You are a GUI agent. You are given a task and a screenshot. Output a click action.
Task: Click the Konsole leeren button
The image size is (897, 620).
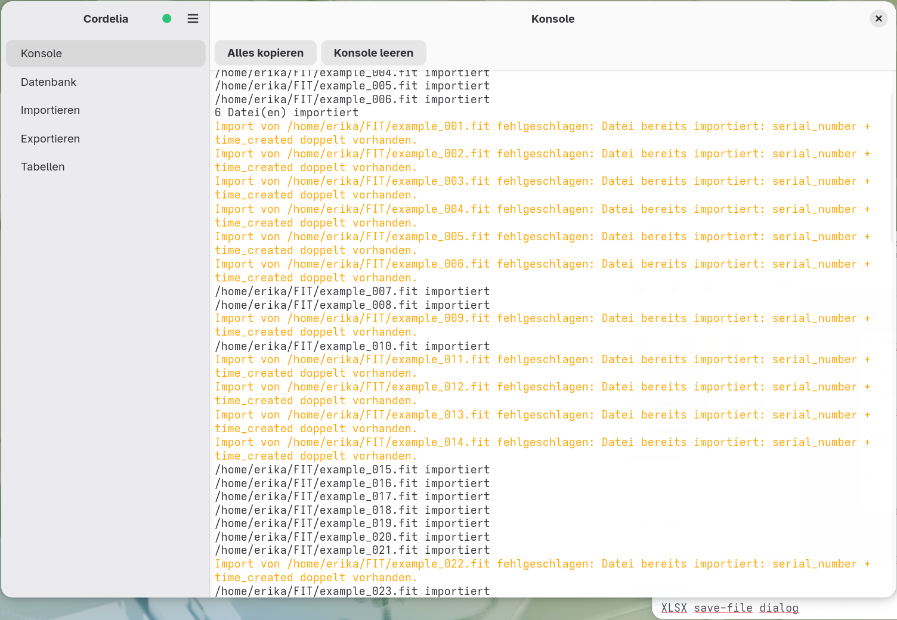coord(373,53)
